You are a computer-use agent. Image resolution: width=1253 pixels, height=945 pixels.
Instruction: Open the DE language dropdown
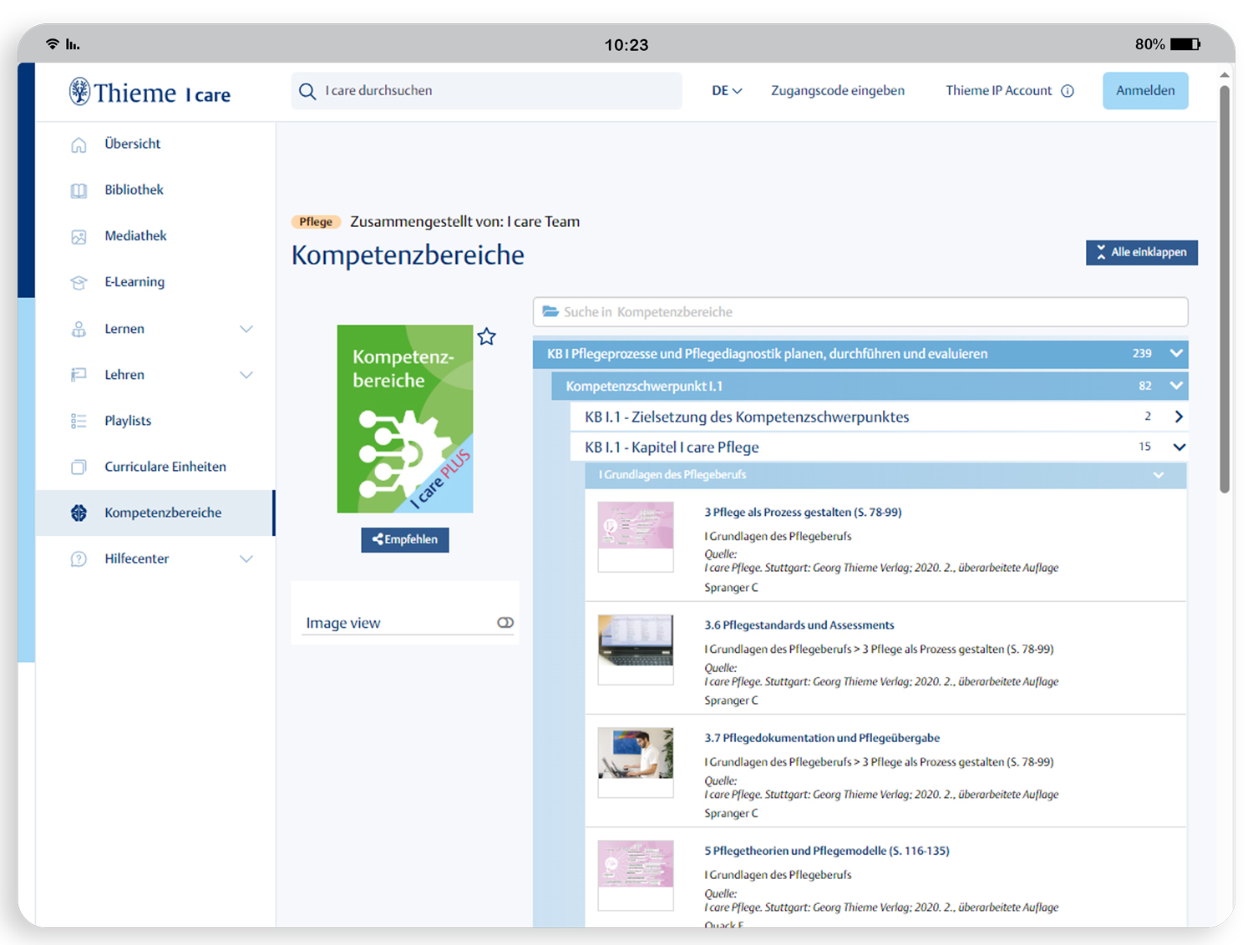(x=727, y=91)
